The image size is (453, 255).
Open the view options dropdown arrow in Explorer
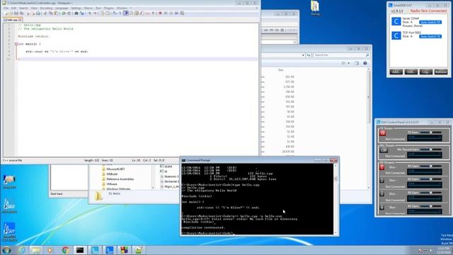coord(349,63)
